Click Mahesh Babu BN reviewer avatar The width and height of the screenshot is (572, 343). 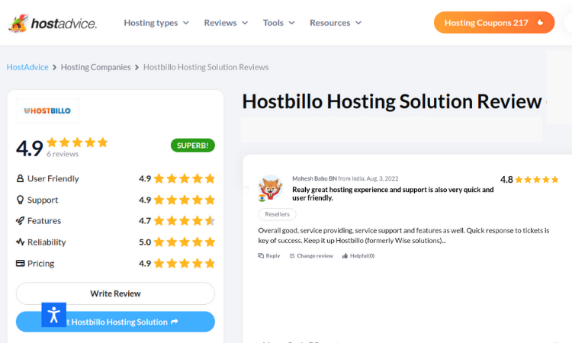270,188
